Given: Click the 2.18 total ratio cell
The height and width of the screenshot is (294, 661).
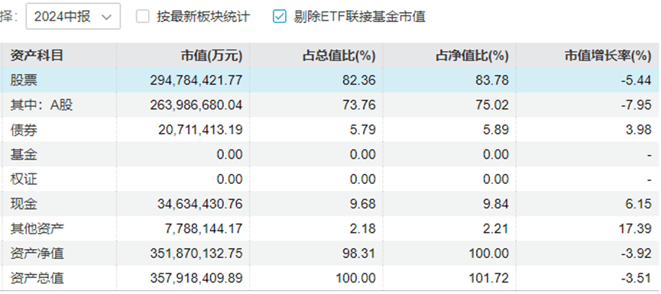Looking at the screenshot, I should [362, 229].
